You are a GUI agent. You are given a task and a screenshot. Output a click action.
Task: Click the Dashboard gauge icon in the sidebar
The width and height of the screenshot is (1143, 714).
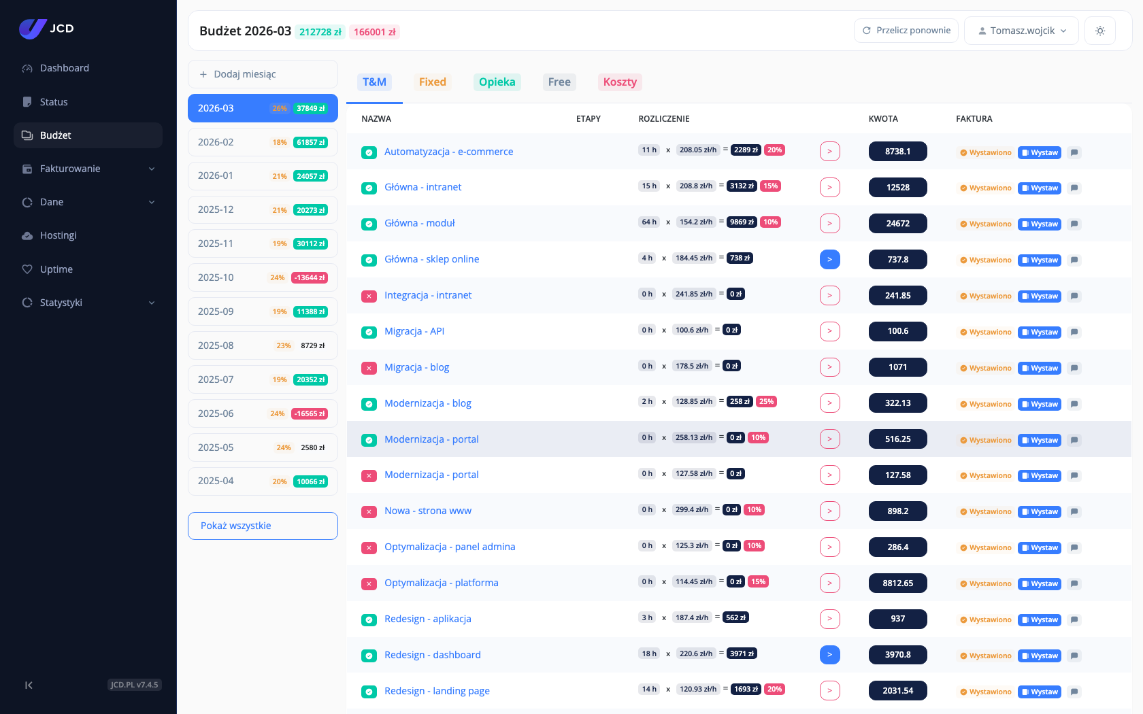click(27, 68)
